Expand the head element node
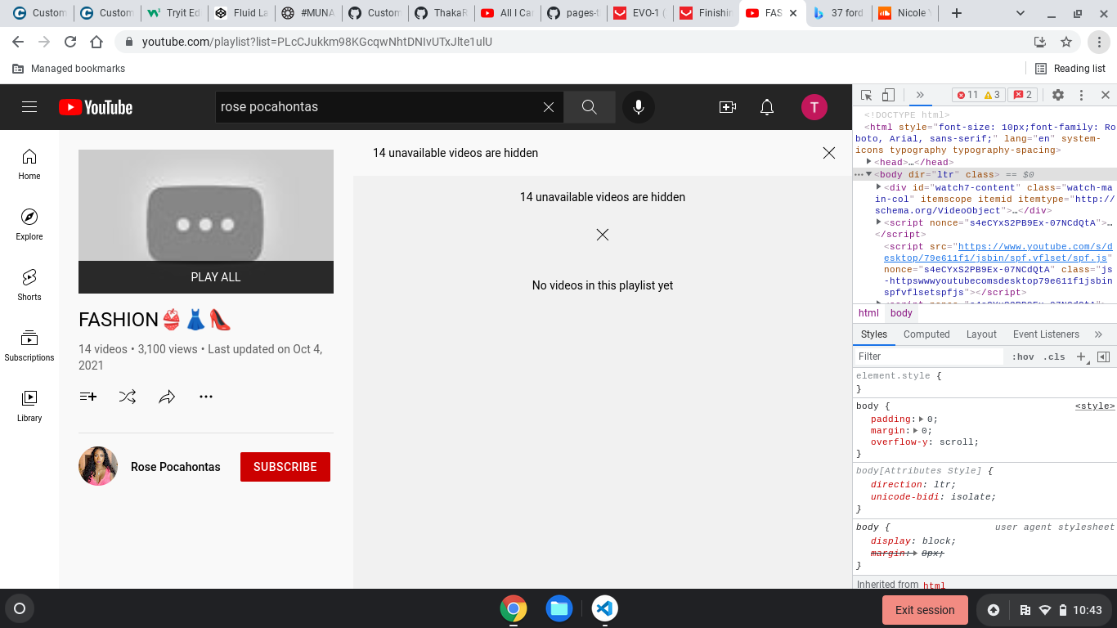 click(869, 162)
